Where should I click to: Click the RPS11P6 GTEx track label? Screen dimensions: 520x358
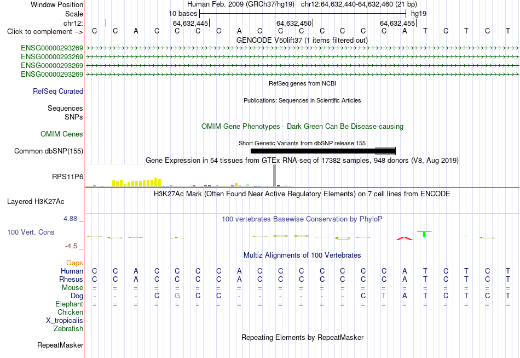tap(68, 177)
